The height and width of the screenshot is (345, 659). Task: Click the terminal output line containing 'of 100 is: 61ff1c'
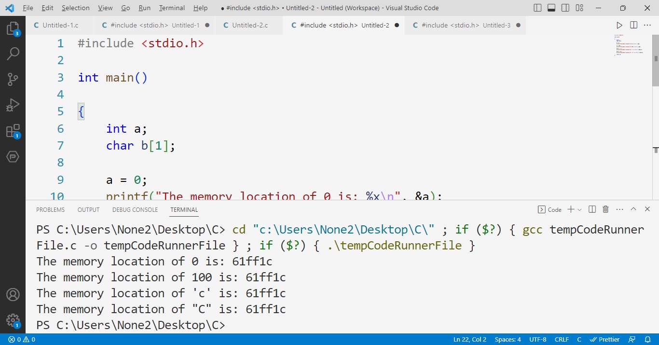coord(161,277)
